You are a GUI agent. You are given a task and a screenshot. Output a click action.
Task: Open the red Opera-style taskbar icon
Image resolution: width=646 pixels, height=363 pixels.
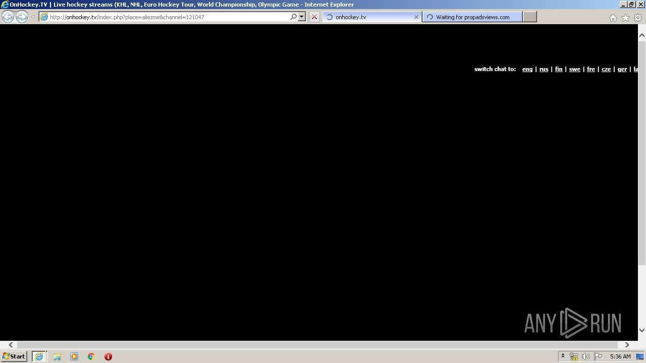pos(108,356)
